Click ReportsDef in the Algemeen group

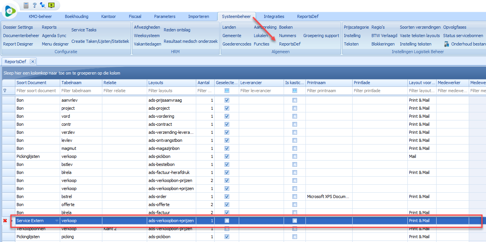[x=289, y=44]
